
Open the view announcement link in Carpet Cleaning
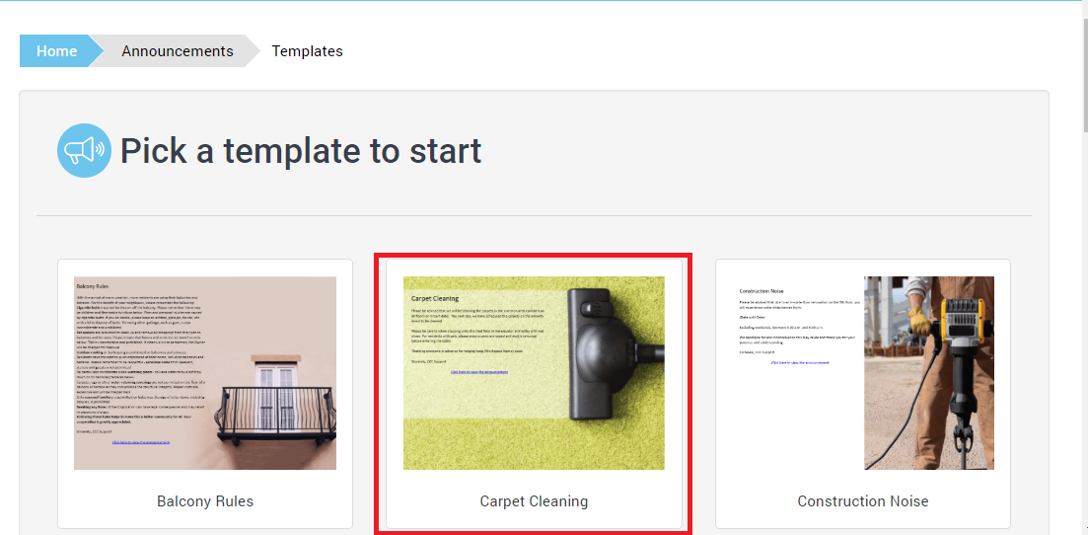click(479, 372)
